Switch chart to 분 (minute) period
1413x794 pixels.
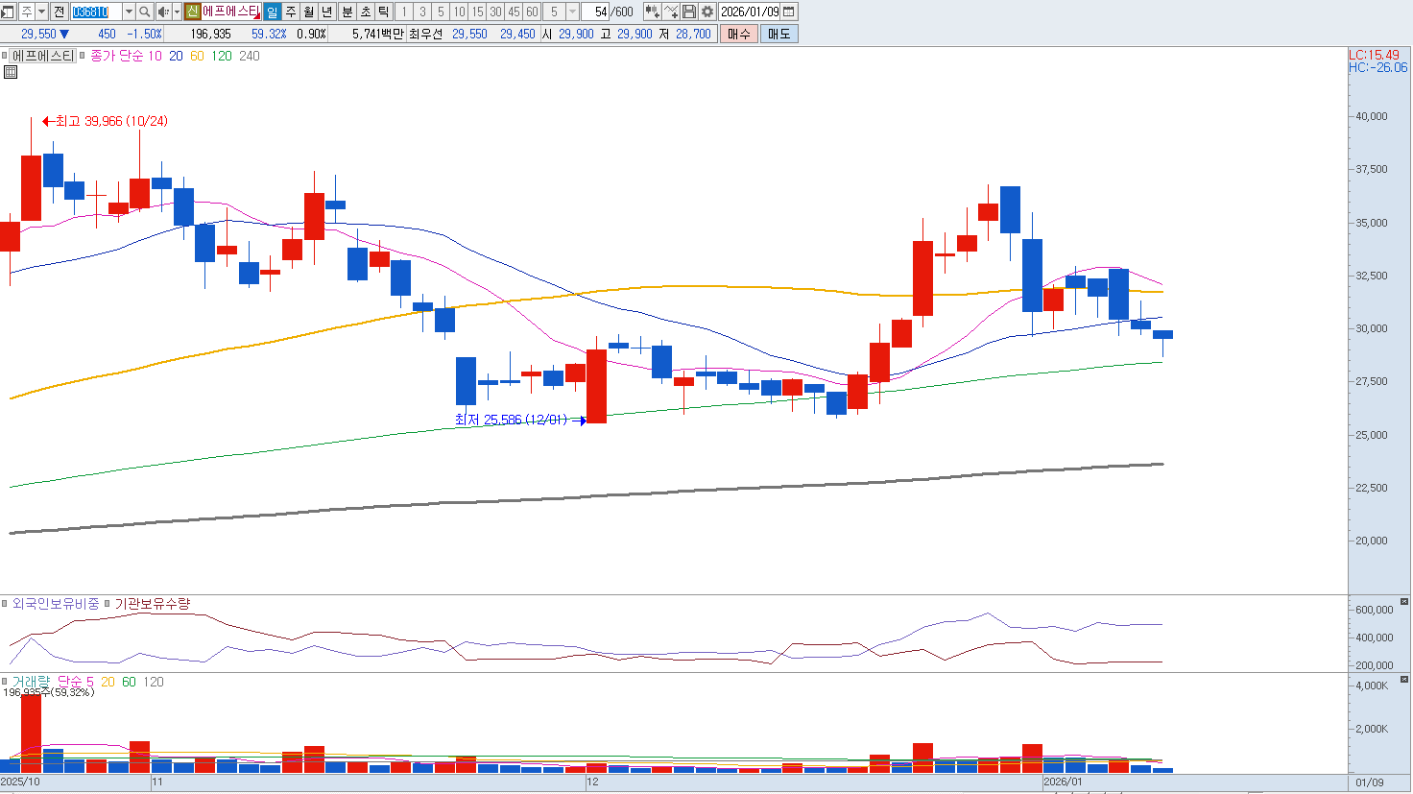coord(347,12)
